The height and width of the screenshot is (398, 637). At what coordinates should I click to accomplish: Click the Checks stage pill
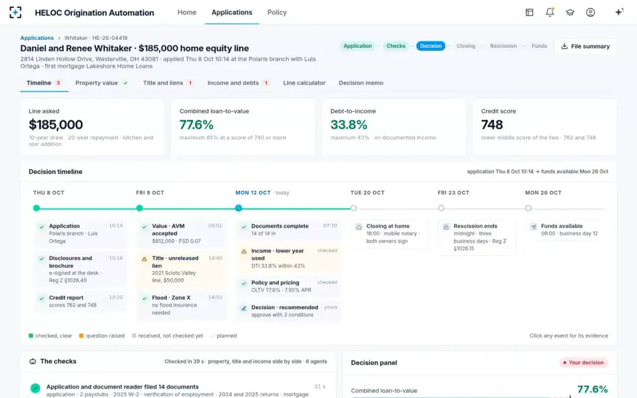tap(396, 46)
